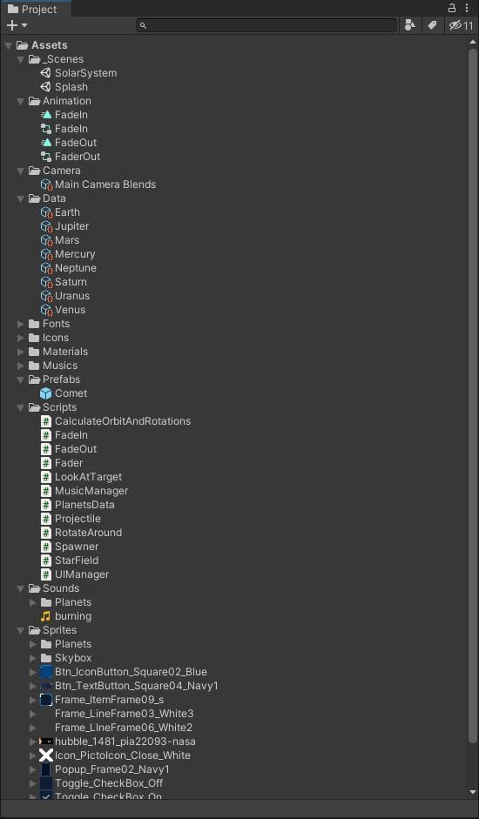Click the Search by Type filter icon

coord(410,25)
